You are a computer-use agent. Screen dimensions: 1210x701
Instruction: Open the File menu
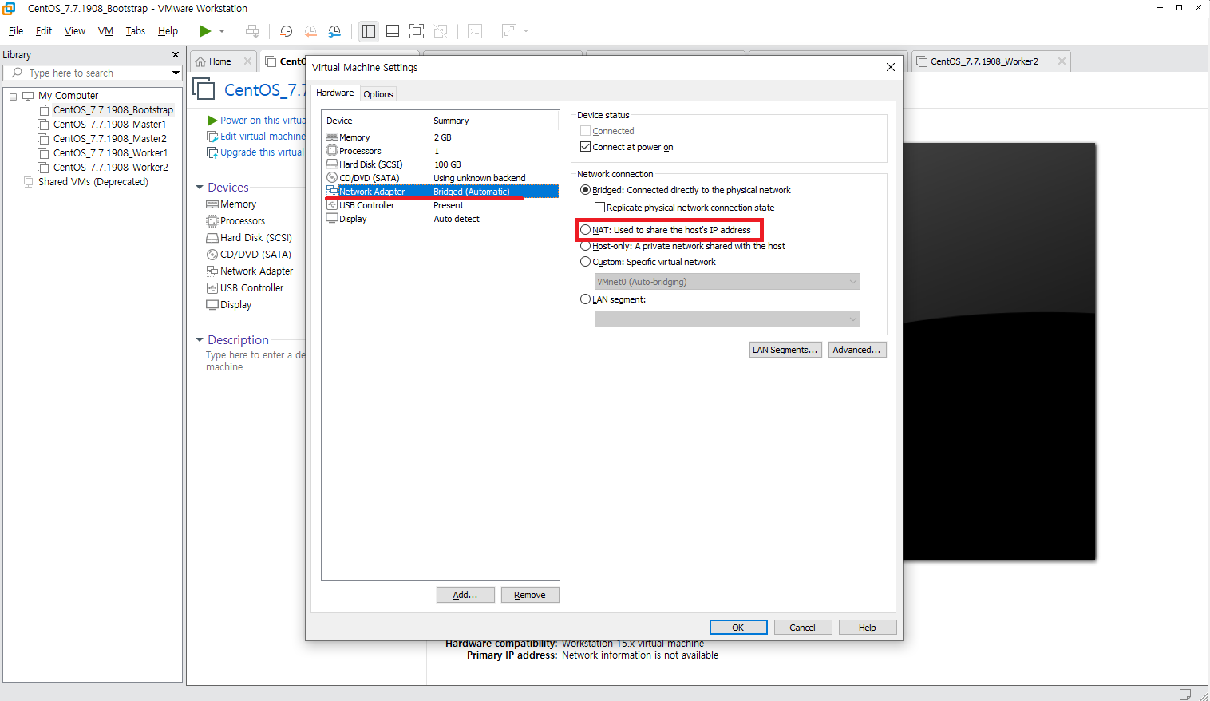point(16,31)
